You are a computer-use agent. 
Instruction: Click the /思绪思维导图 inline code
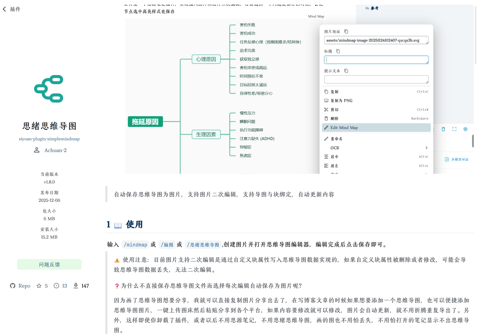tap(203, 245)
